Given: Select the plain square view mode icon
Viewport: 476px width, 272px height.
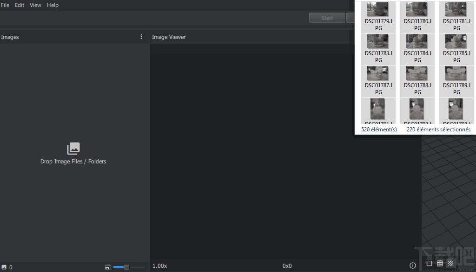Looking at the screenshot, I should pos(429,264).
